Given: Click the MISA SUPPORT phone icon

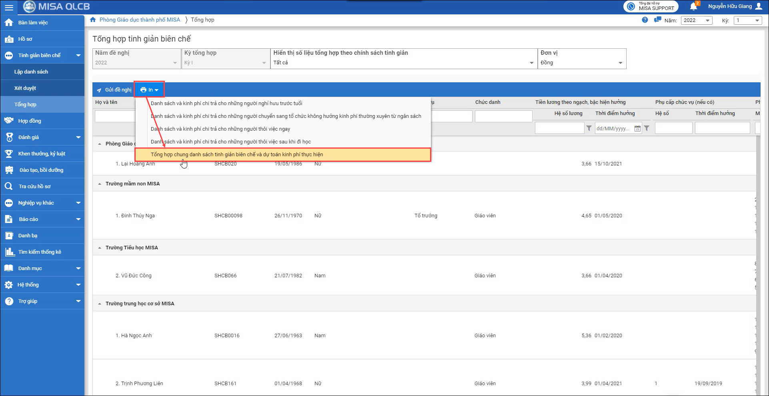Looking at the screenshot, I should tap(631, 6).
